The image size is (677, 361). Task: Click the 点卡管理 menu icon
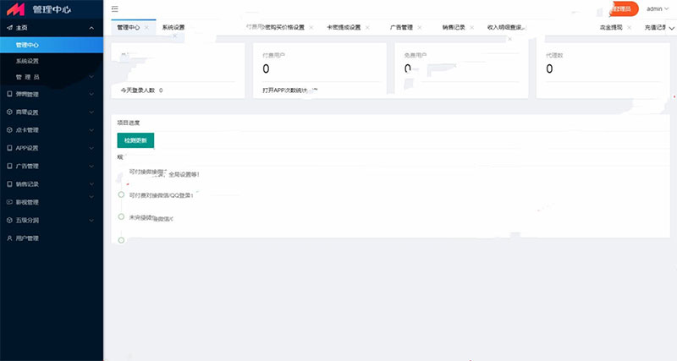click(x=9, y=130)
